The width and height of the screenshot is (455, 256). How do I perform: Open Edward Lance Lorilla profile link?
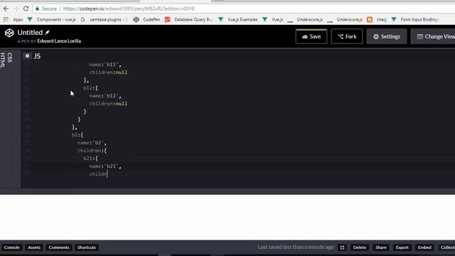tap(59, 41)
